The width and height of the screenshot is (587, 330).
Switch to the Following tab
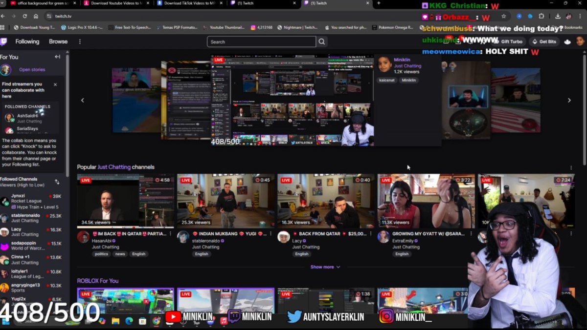pos(27,41)
